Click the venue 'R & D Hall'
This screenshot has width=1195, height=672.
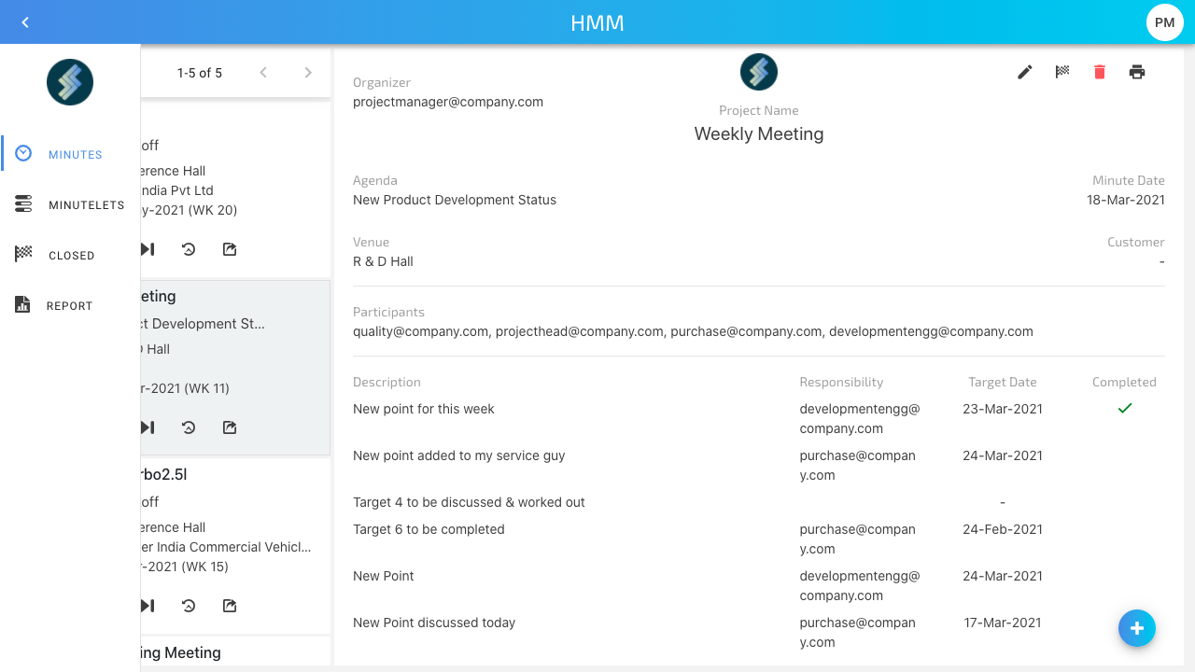click(383, 261)
